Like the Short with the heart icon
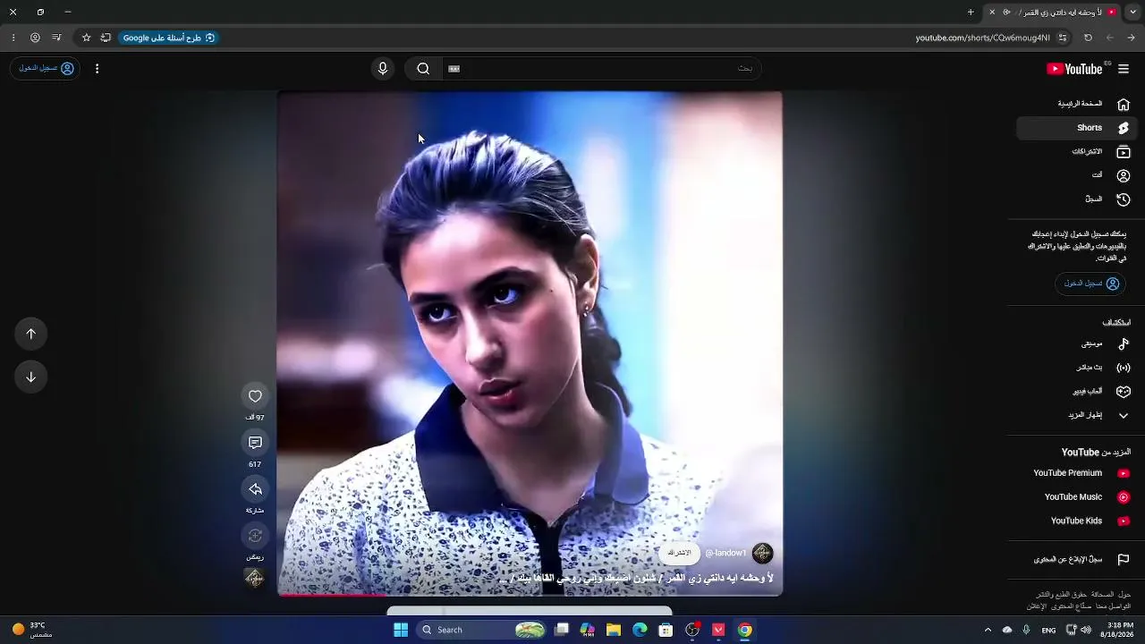This screenshot has height=644, width=1145. click(255, 396)
